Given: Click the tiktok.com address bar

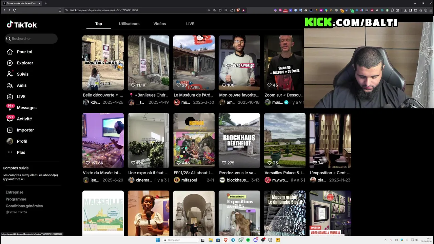Looking at the screenshot, I should pyautogui.click(x=136, y=10).
